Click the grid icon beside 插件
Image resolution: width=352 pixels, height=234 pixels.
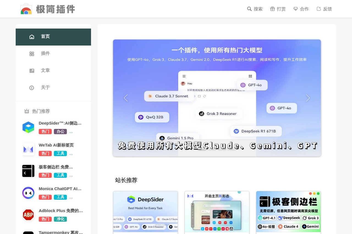(32, 54)
